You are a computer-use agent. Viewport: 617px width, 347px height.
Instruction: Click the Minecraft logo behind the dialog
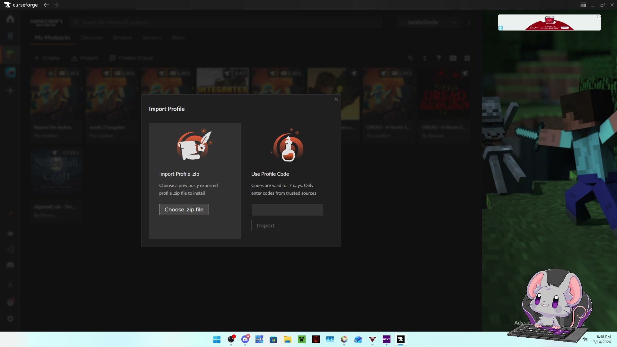46,22
